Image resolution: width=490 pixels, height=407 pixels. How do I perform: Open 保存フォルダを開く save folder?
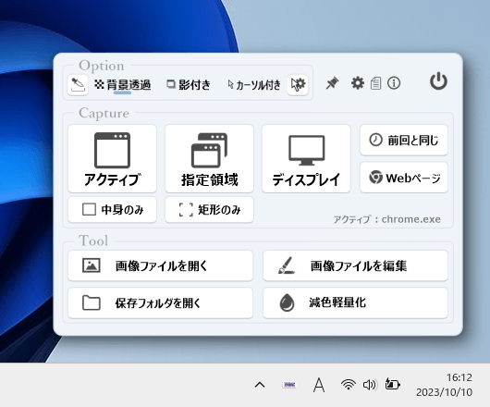[160, 302]
